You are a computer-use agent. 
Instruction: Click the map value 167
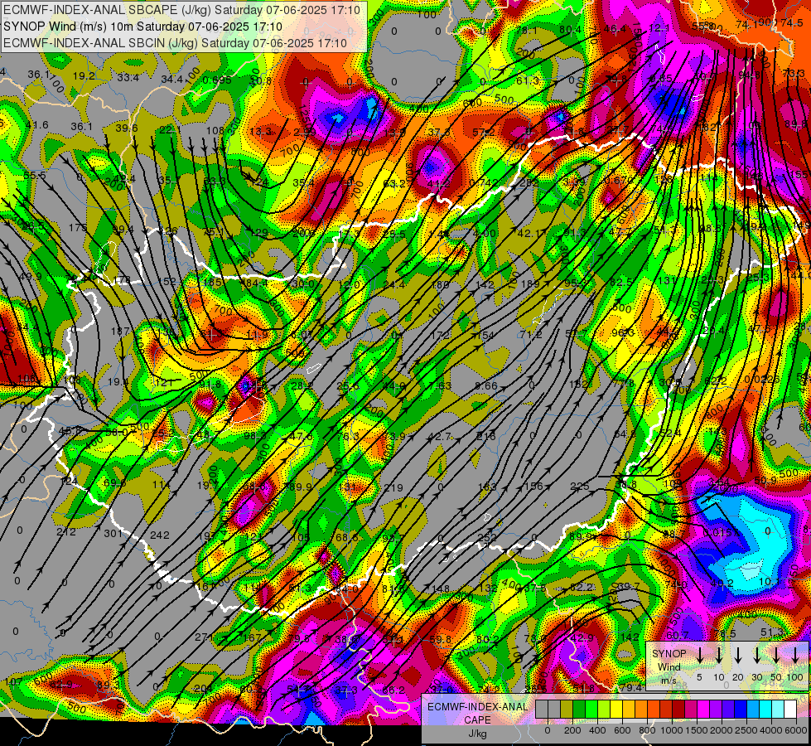(252, 637)
